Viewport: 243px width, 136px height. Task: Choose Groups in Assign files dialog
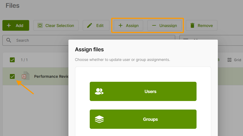coord(143,119)
